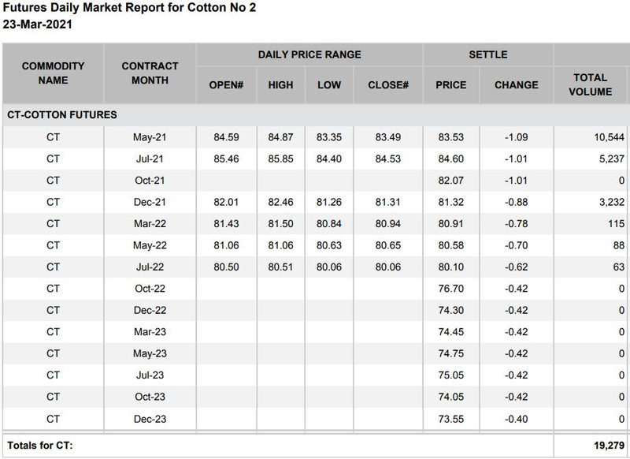630x459 pixels.
Task: Click the COMMODITY NAME column header
Action: [x=53, y=73]
